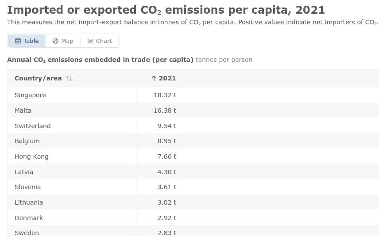Screen dimensions: 379x240
Task: Sort by Country/area using arrows icon
Action: click(x=69, y=78)
